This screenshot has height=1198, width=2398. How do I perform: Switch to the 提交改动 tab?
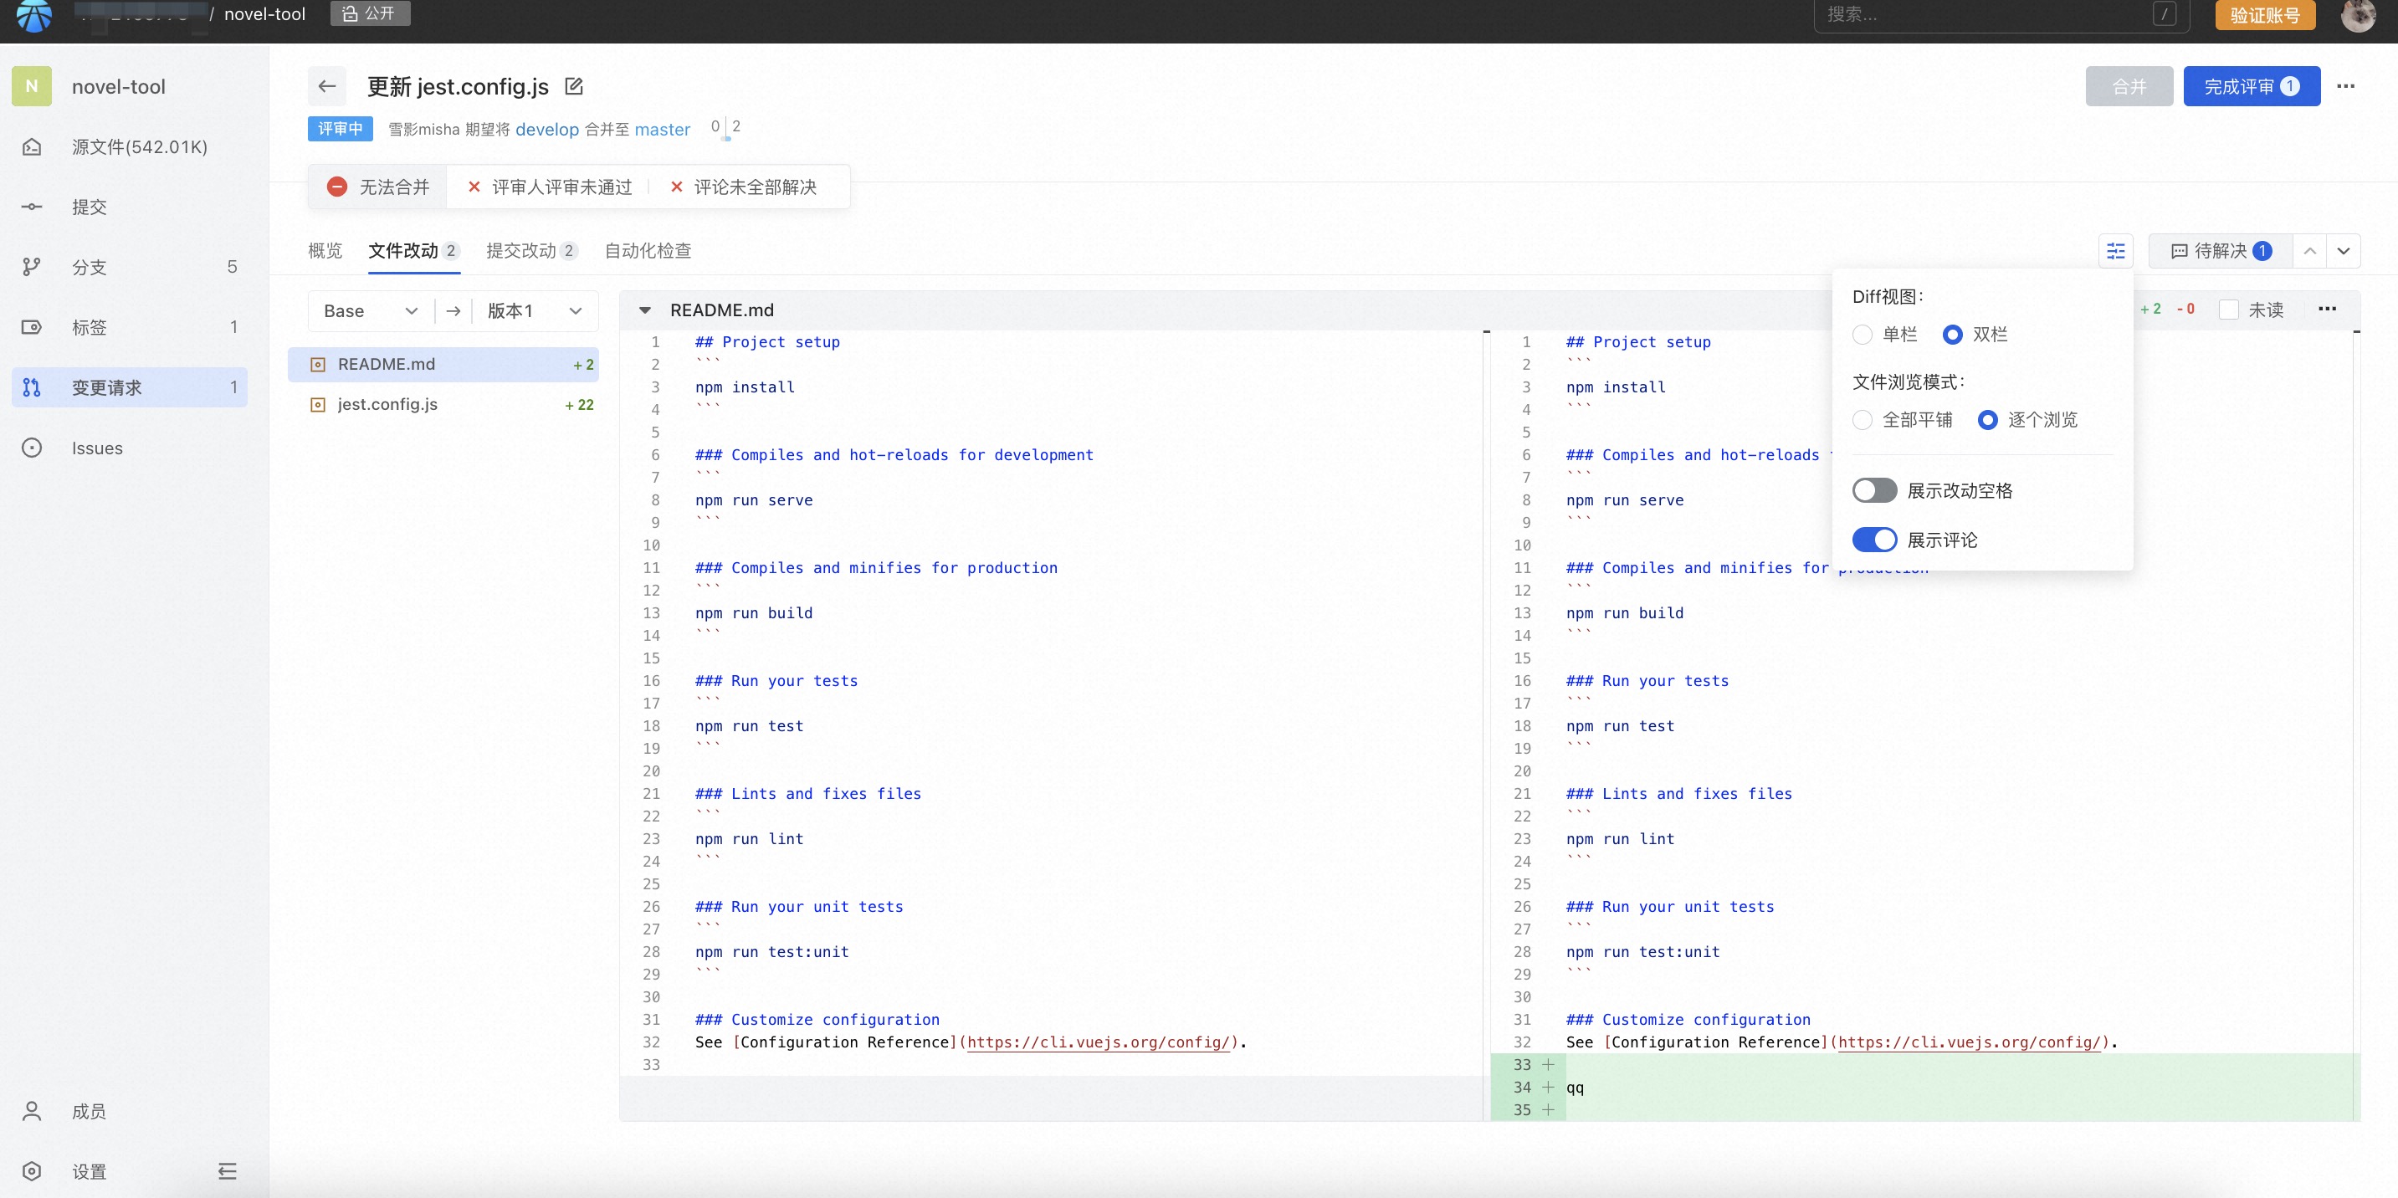[x=531, y=250]
